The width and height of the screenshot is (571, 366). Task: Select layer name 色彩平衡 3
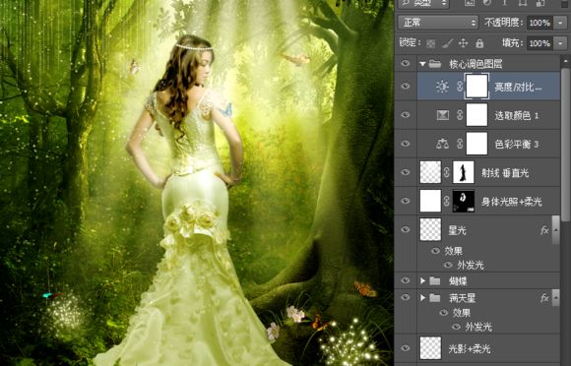(x=517, y=145)
